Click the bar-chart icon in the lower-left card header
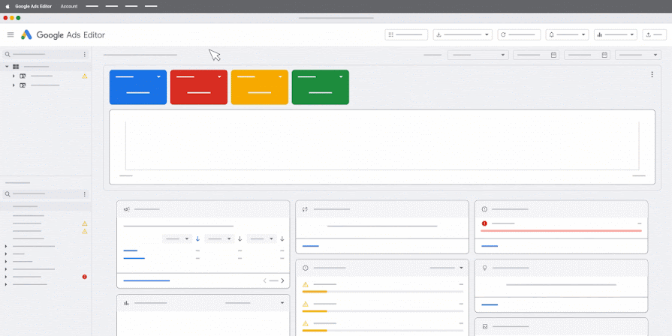The width and height of the screenshot is (672, 336). point(126,303)
